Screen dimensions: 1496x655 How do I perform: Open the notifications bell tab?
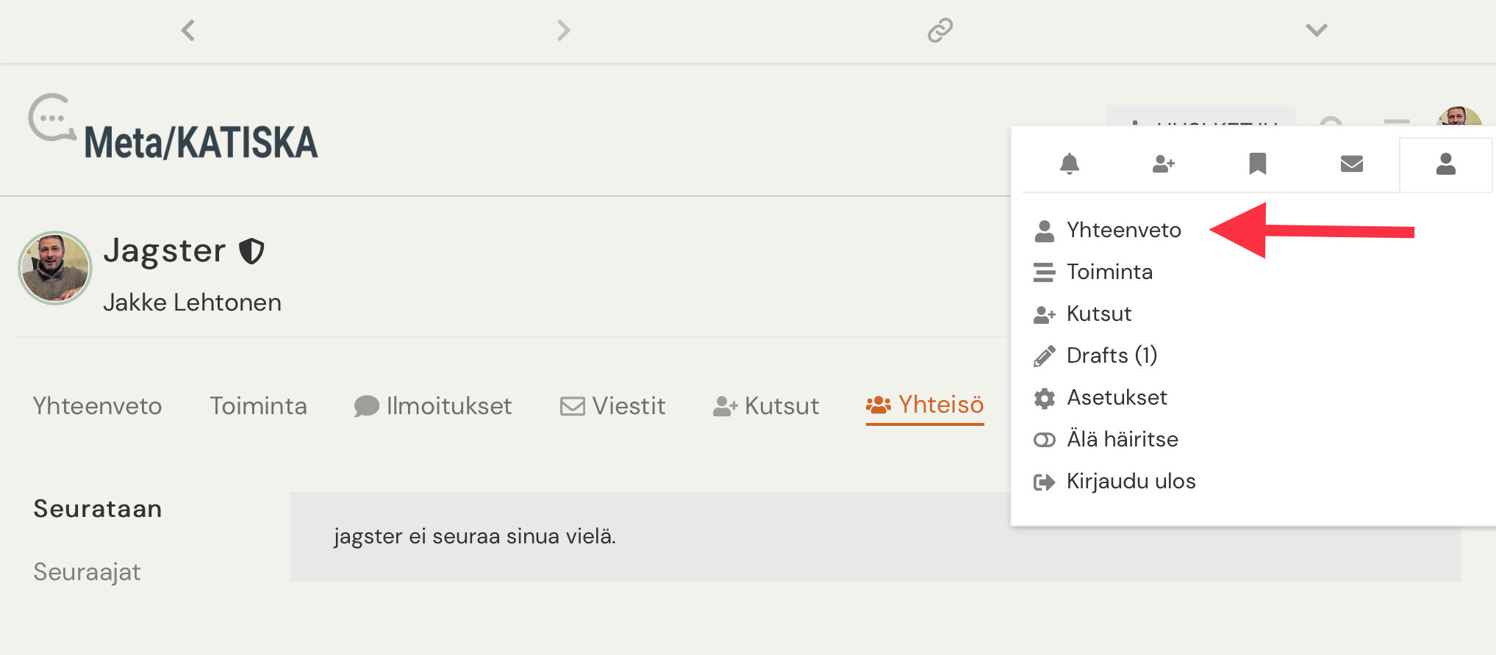(1069, 164)
